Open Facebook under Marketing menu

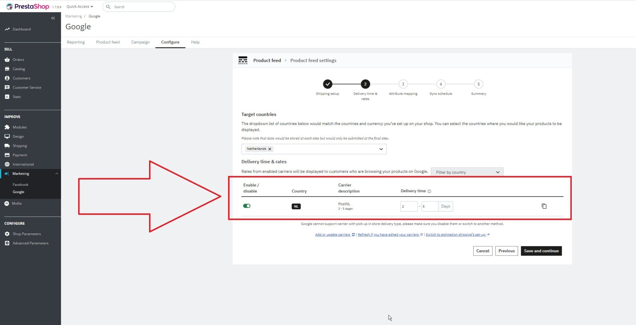pos(21,184)
